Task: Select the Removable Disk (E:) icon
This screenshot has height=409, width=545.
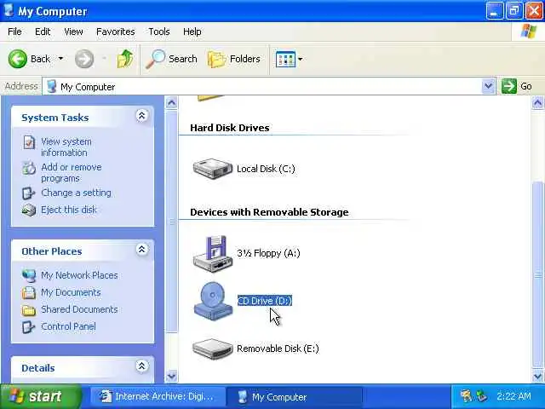Action: click(213, 349)
